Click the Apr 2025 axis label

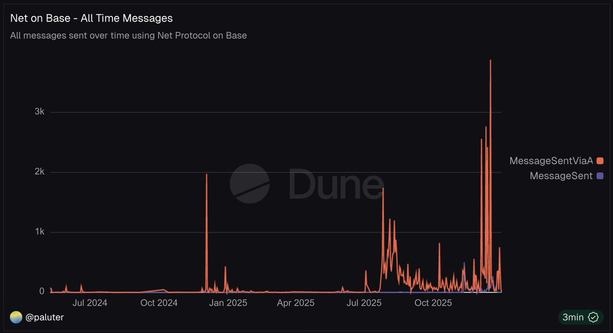(x=296, y=303)
